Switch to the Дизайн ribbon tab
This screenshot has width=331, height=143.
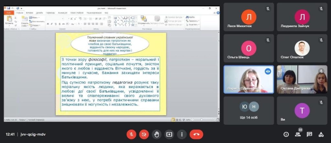pos(39,13)
